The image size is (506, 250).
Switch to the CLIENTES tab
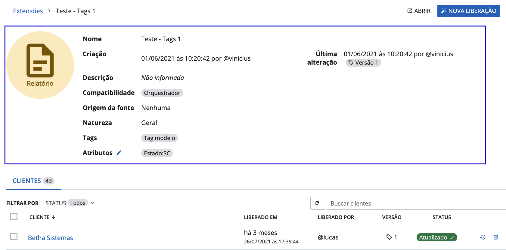point(33,181)
